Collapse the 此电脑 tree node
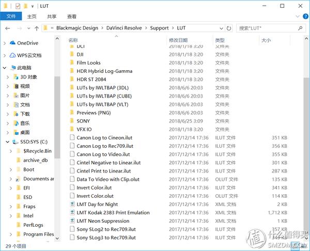This screenshot has height=251, width=310. tap(5, 68)
